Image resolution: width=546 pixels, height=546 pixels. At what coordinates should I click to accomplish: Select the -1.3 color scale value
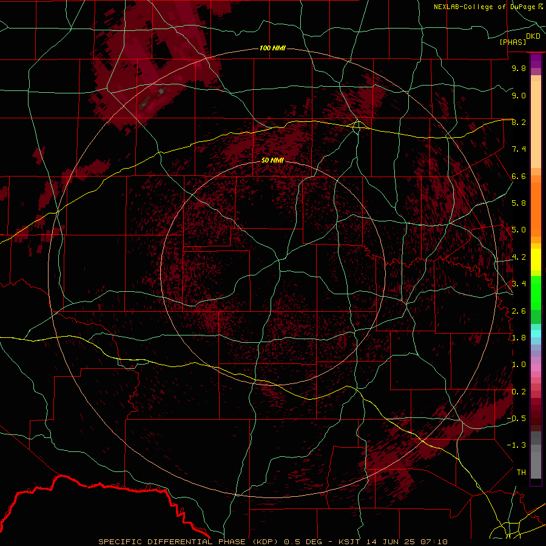516,445
